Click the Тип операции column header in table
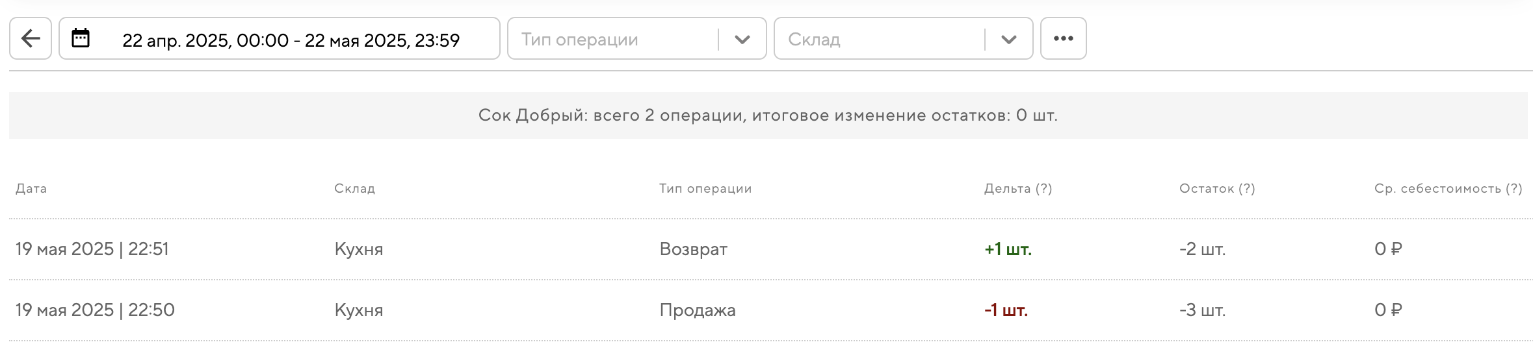The width and height of the screenshot is (1533, 353). pyautogui.click(x=705, y=189)
